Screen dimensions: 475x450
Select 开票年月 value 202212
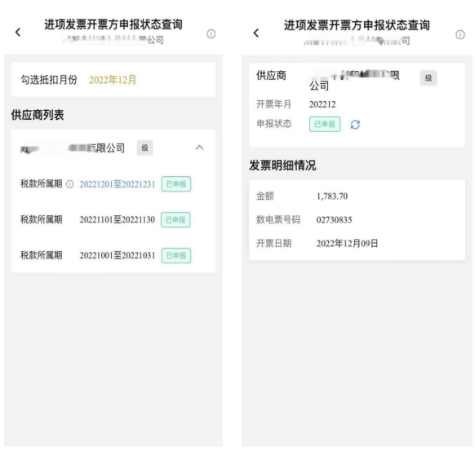(x=322, y=104)
